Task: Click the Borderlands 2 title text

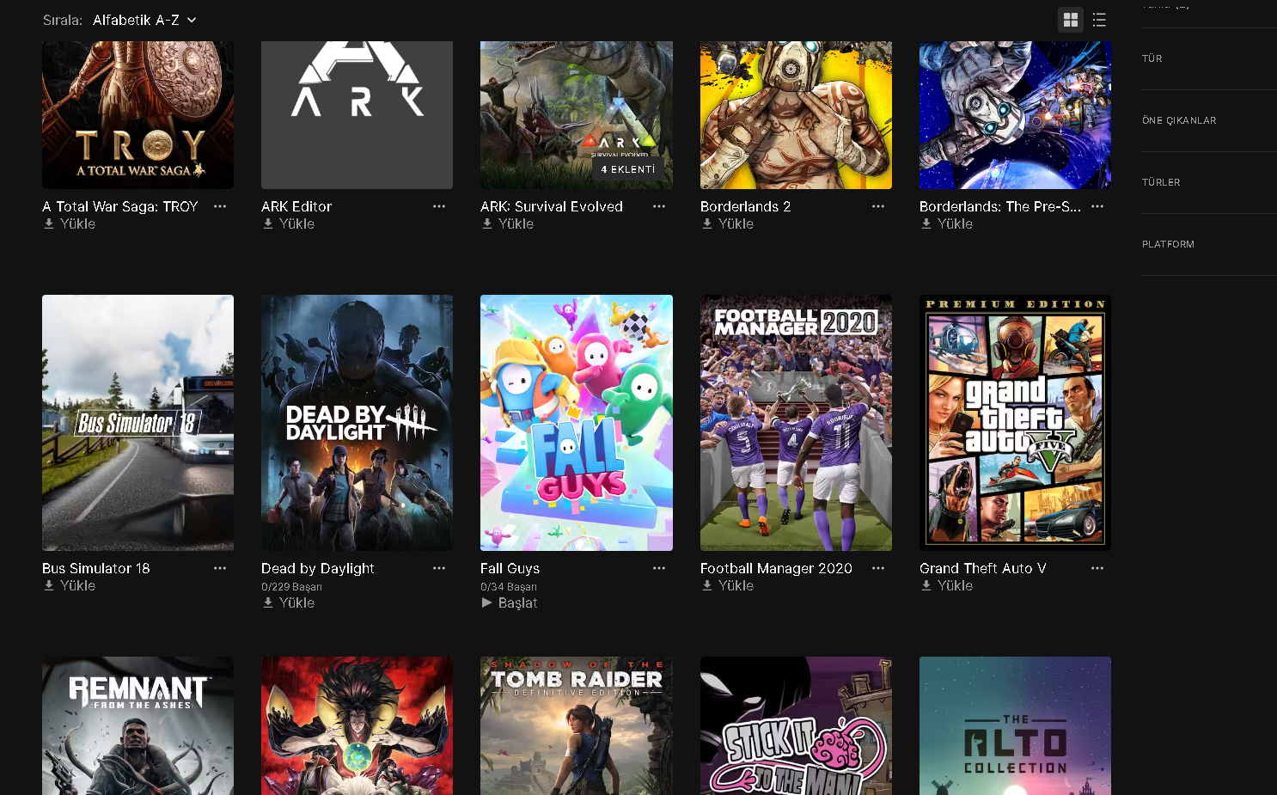Action: tap(745, 206)
